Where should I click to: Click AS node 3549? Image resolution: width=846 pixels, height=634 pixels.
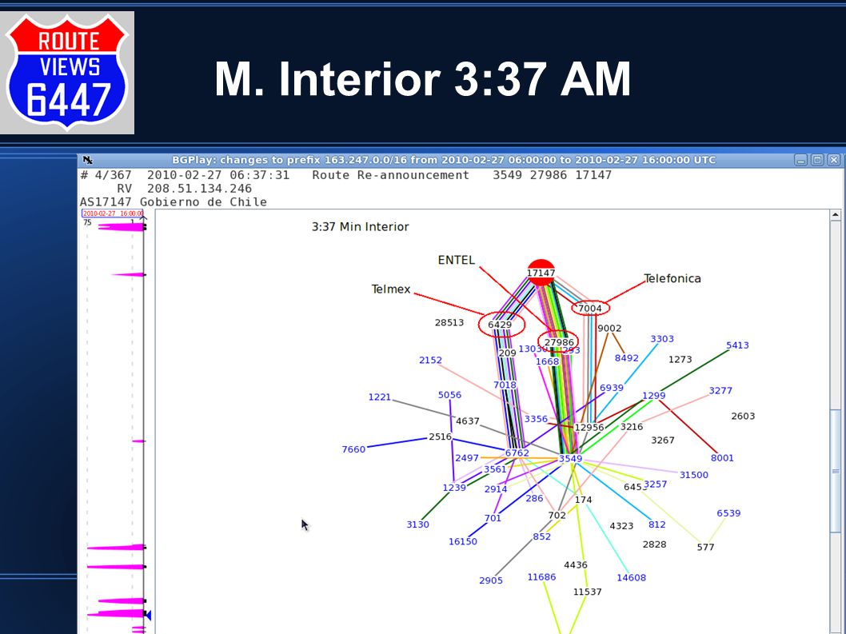(x=570, y=459)
